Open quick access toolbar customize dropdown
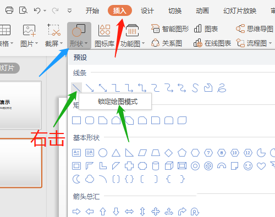Screen dimensions: 275x217 69,10
